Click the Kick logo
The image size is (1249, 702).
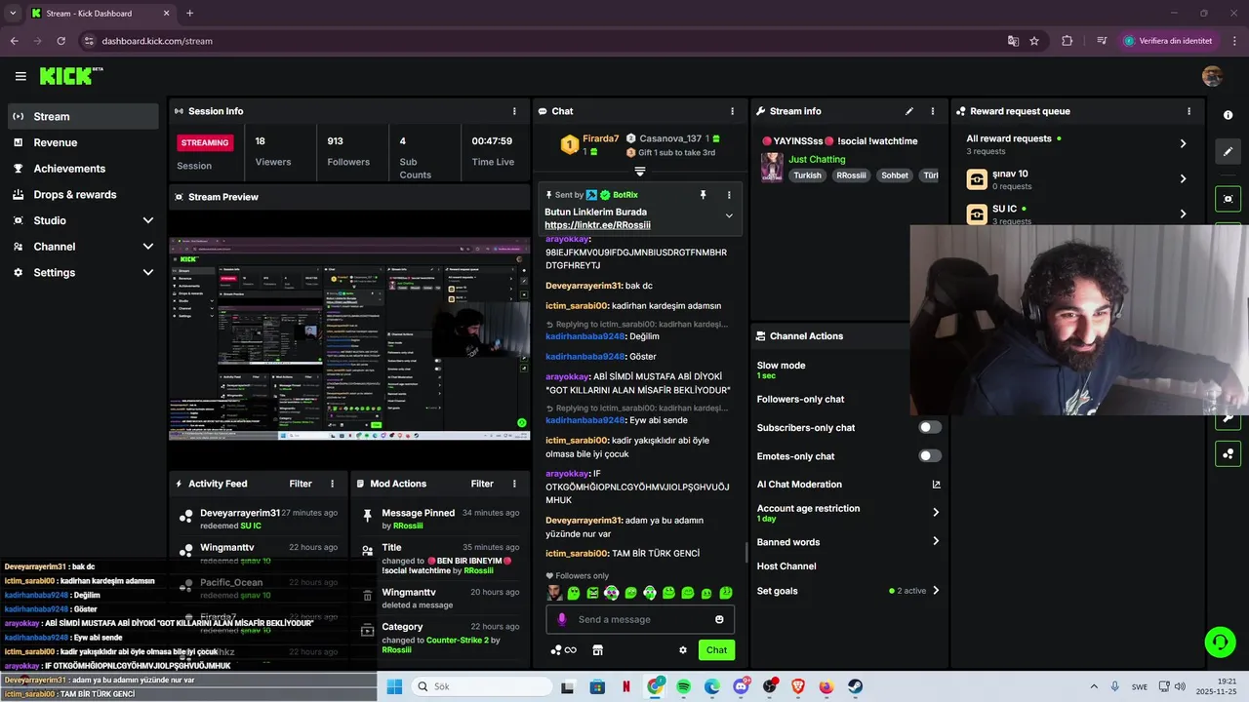[x=70, y=76]
